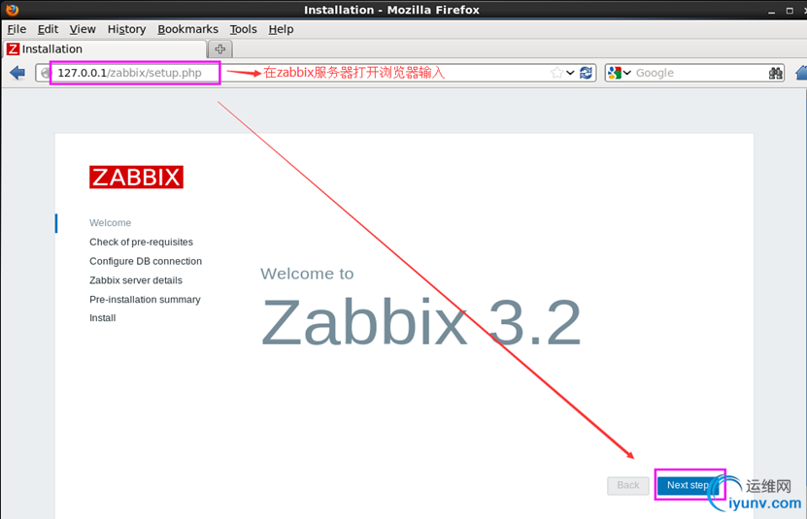The height and width of the screenshot is (519, 807).
Task: Reload the page with the refresh icon
Action: (x=586, y=73)
